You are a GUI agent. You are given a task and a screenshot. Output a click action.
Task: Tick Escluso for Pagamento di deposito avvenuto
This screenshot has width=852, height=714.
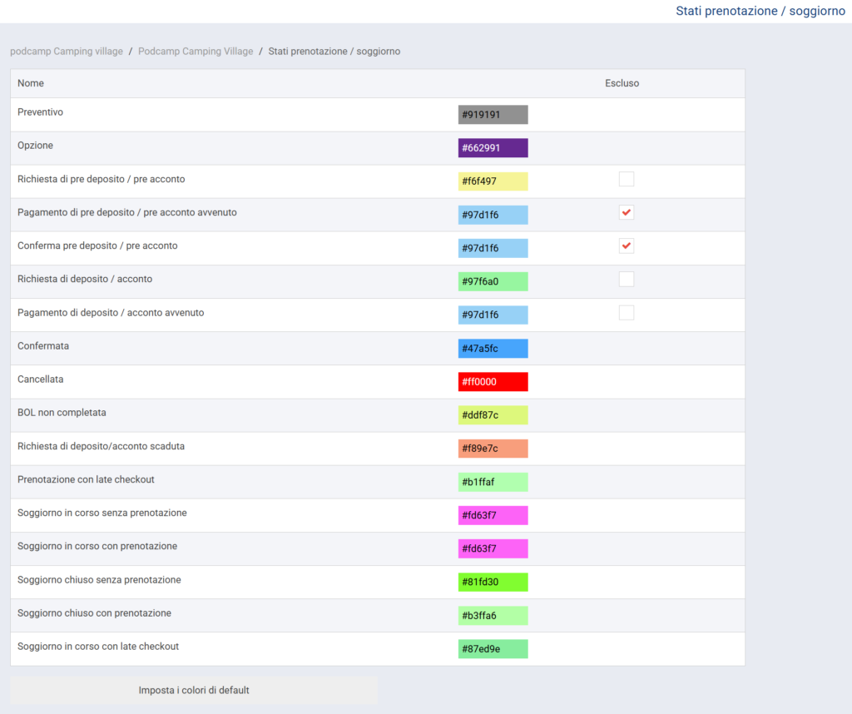[627, 313]
